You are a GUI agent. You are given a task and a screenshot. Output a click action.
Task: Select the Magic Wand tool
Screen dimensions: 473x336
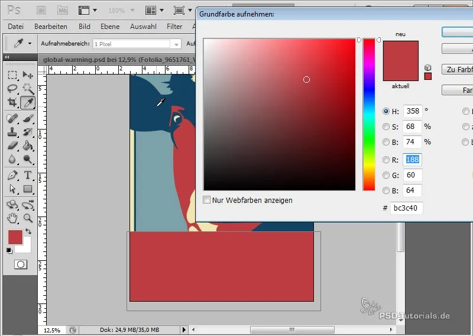point(28,89)
